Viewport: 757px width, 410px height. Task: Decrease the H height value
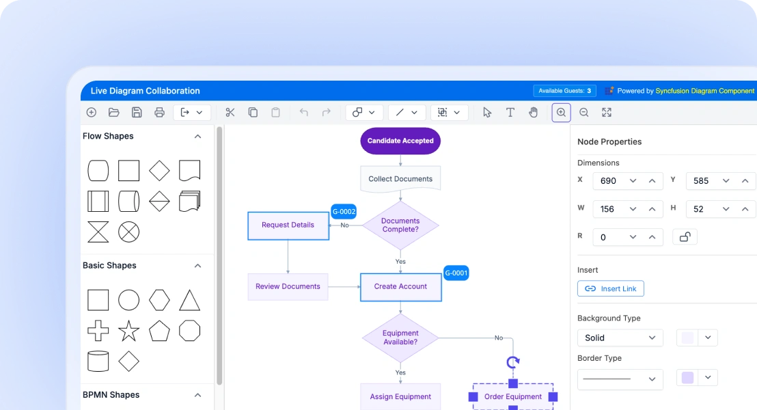(x=726, y=209)
